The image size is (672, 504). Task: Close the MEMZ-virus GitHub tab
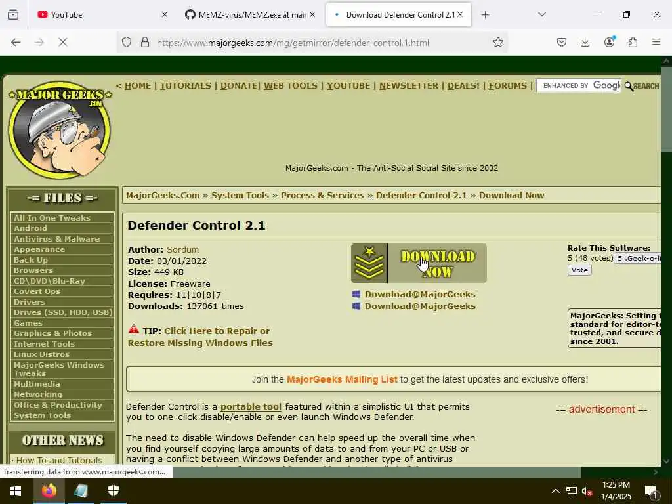(x=312, y=14)
